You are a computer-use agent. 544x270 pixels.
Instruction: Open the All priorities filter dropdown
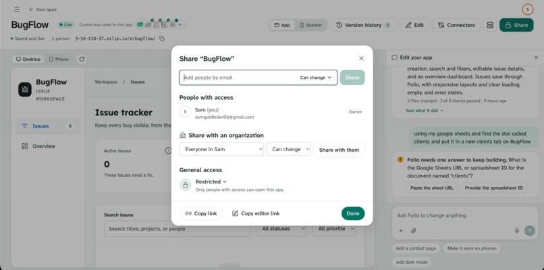coord(333,229)
